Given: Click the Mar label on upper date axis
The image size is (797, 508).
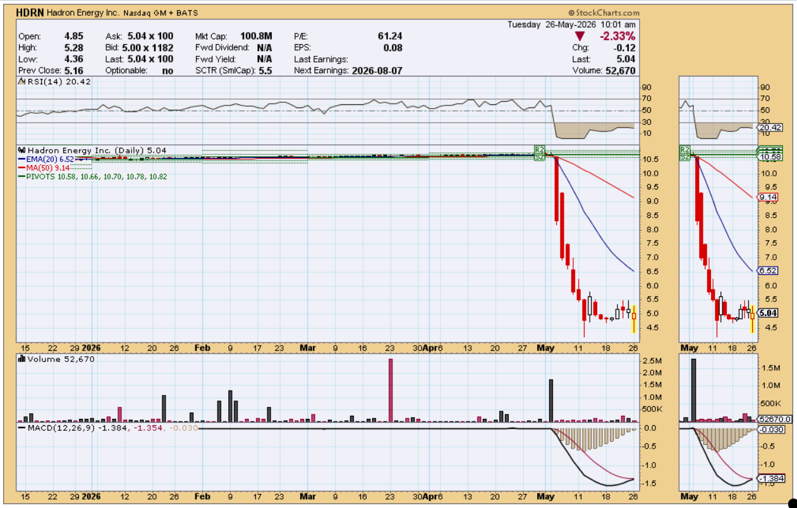Looking at the screenshot, I should (x=308, y=348).
